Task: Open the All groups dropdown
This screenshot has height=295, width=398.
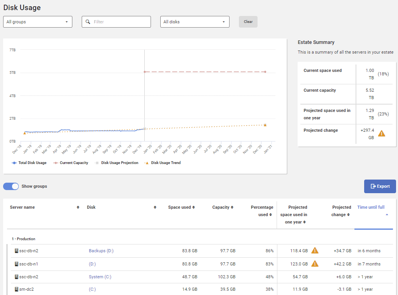Action: 38,22
